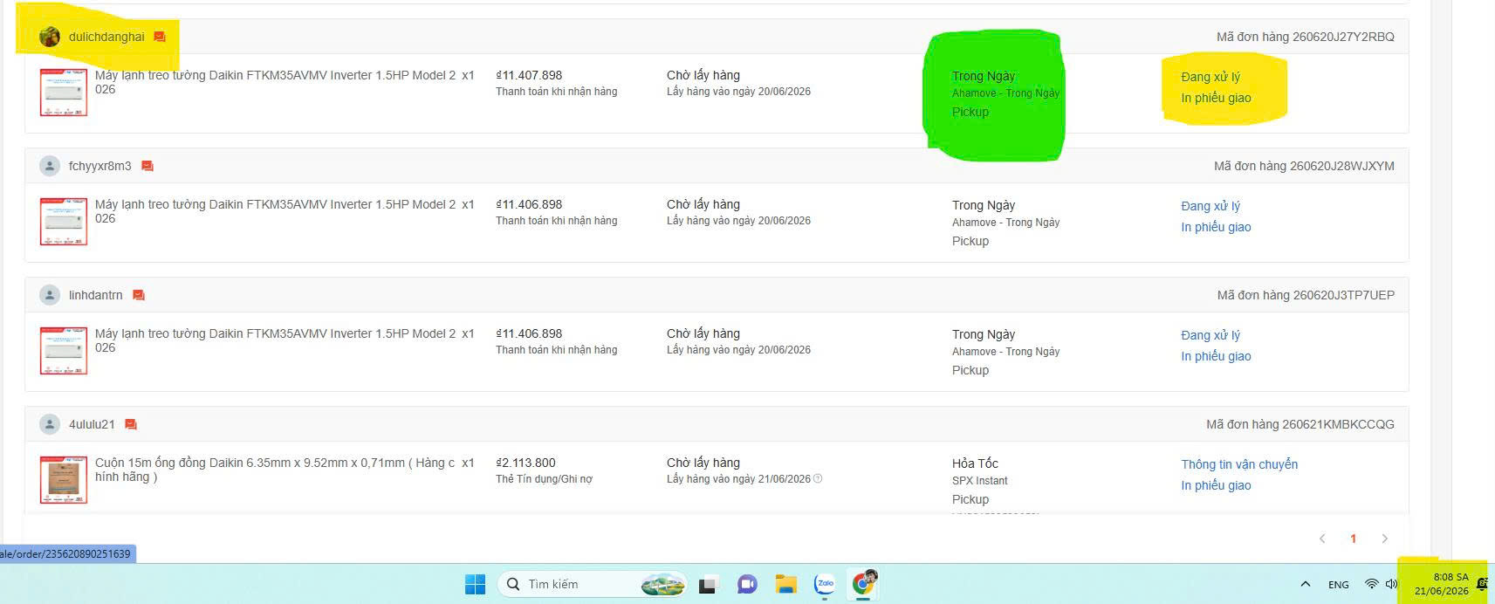The width and height of the screenshot is (1495, 604).
Task: Click order code Mã đơn hàng 260620J28WJXYM
Action: click(1304, 166)
